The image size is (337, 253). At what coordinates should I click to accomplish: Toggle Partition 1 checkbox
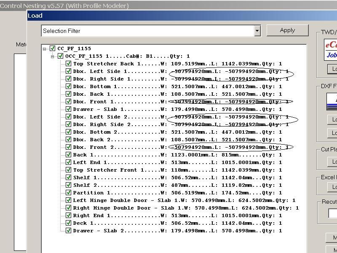click(x=68, y=193)
